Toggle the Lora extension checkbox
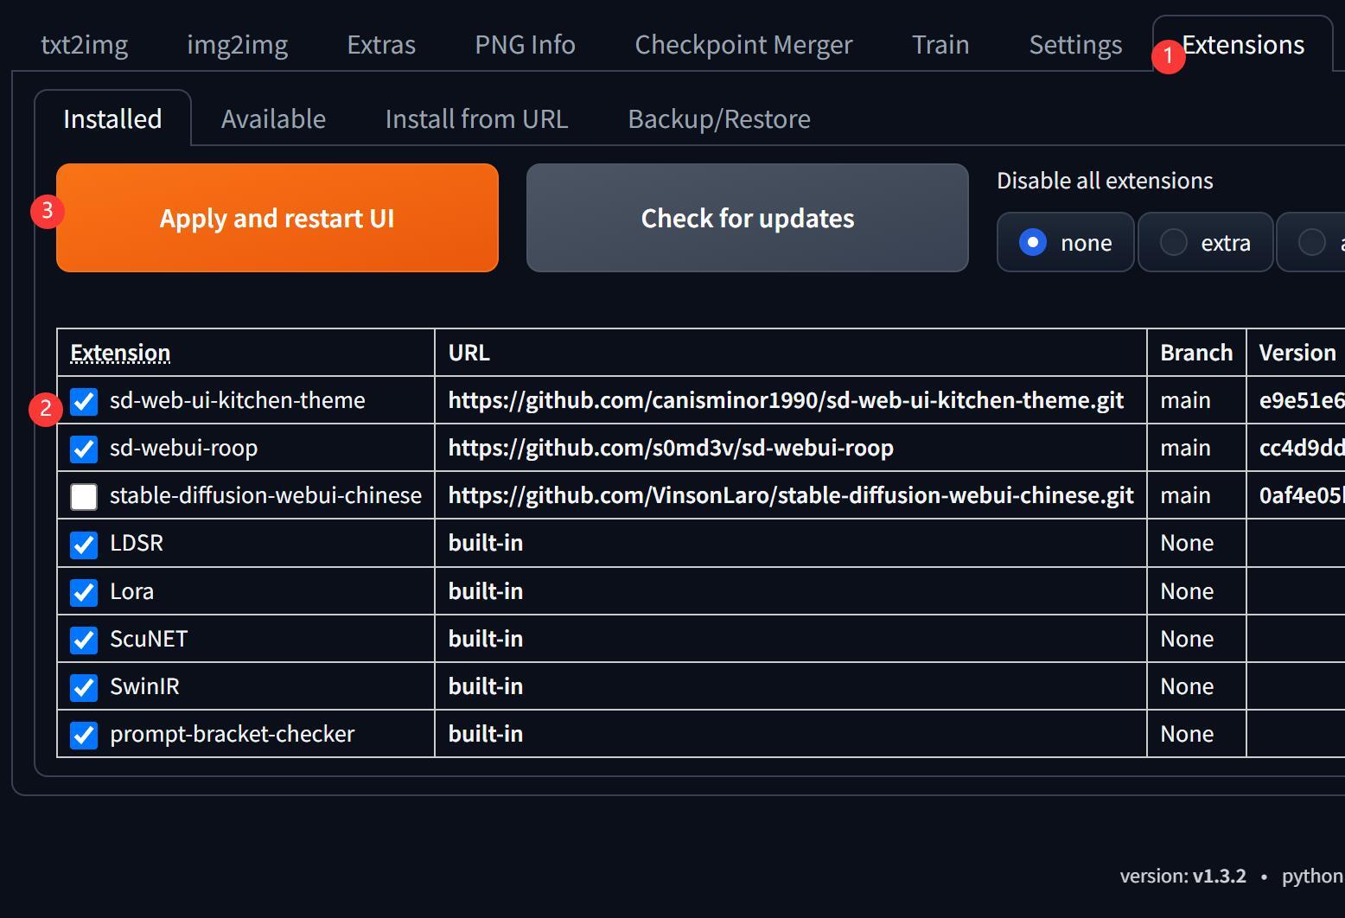 [84, 592]
